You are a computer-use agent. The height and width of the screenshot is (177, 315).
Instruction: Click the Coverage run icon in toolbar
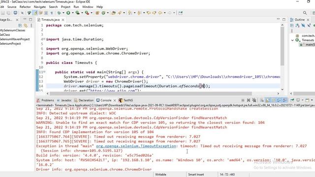point(78,13)
